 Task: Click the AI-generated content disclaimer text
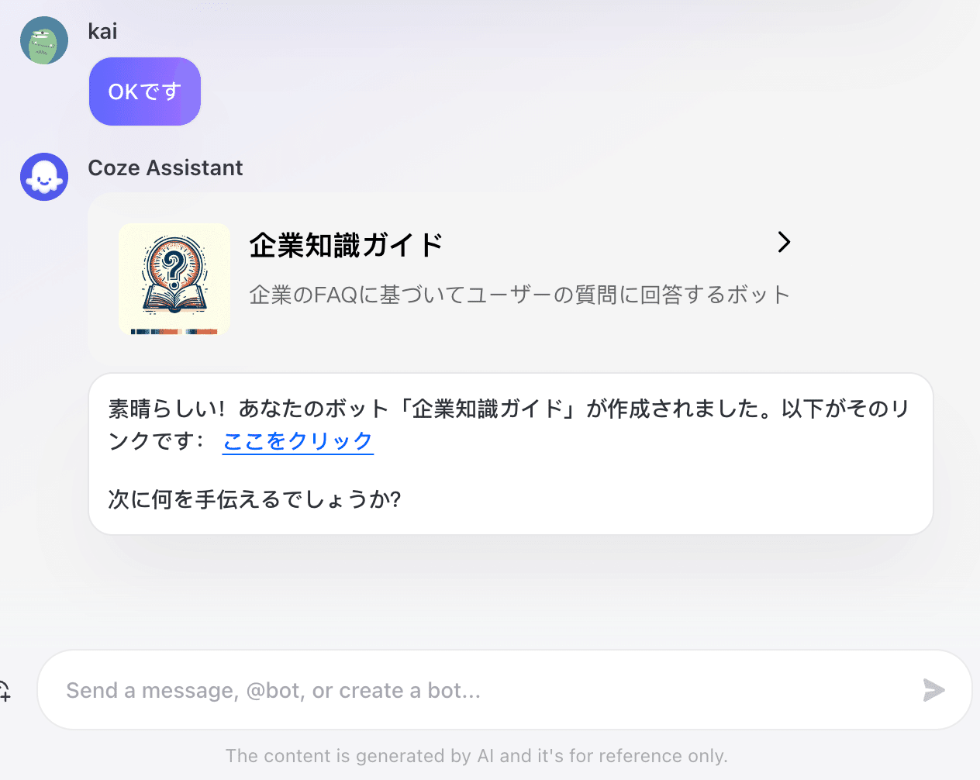476,756
